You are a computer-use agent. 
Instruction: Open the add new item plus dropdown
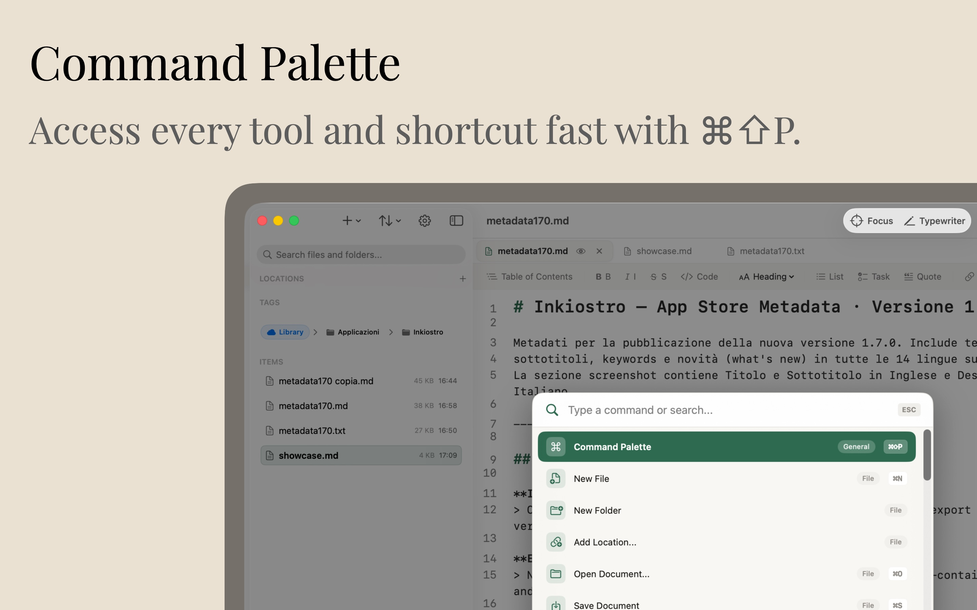point(351,221)
